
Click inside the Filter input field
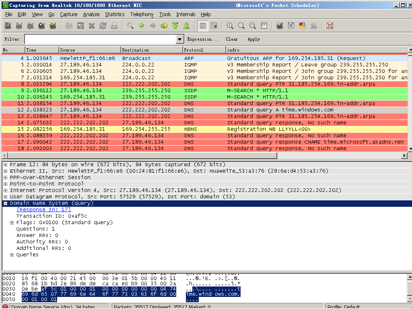(101, 39)
